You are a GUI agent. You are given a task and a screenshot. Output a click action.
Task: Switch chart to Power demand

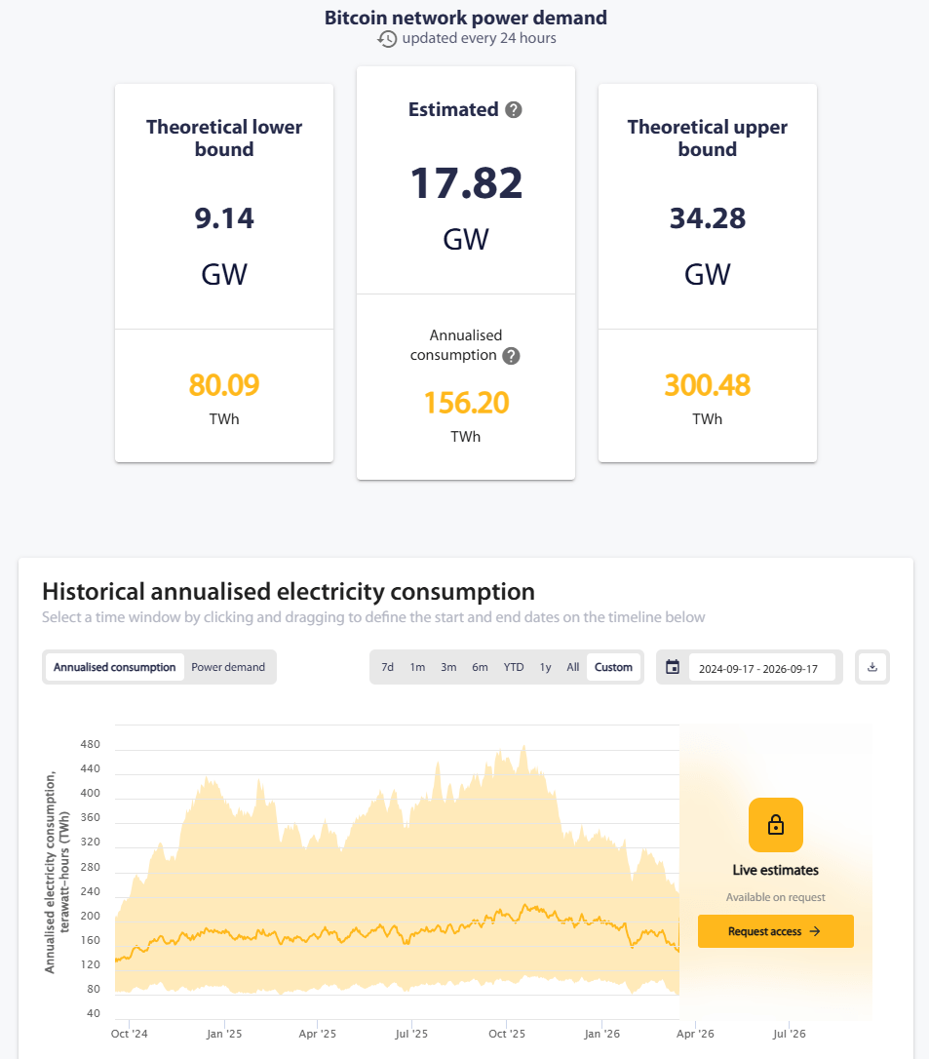coord(228,667)
